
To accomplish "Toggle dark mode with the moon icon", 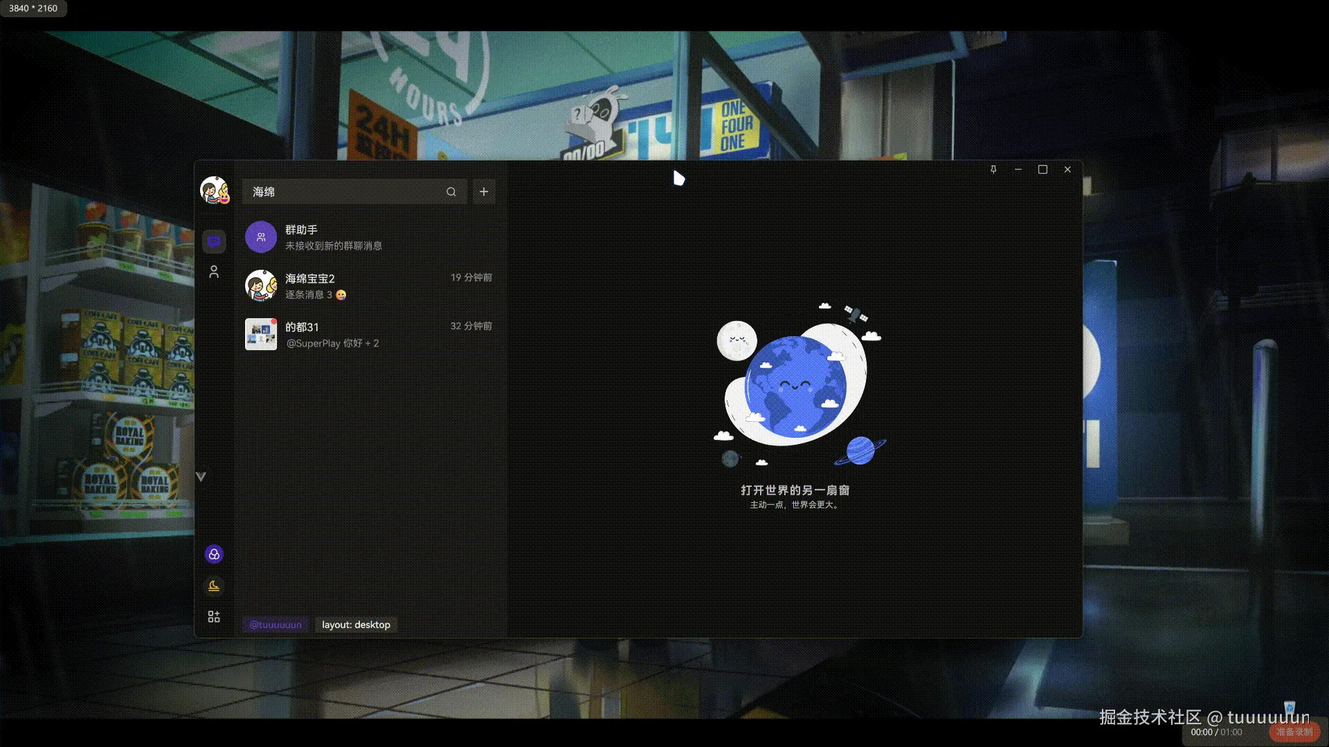I will 214,585.
